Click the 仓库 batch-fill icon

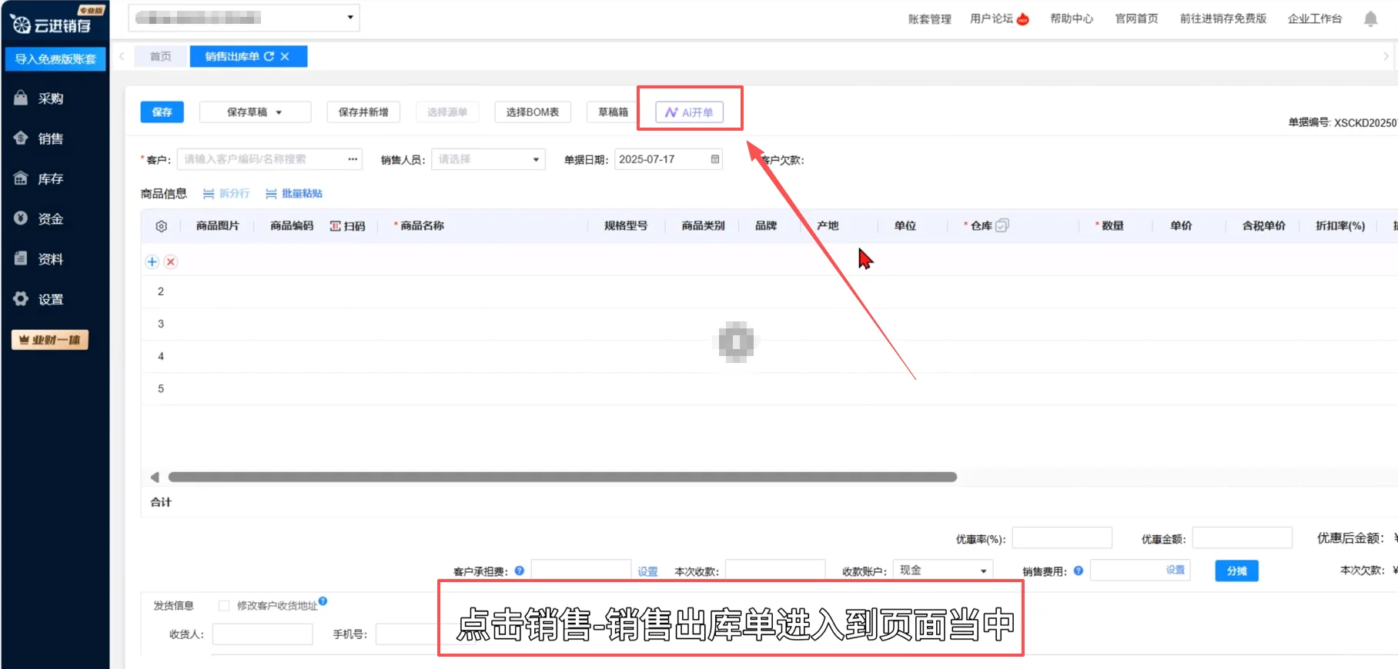click(1002, 225)
